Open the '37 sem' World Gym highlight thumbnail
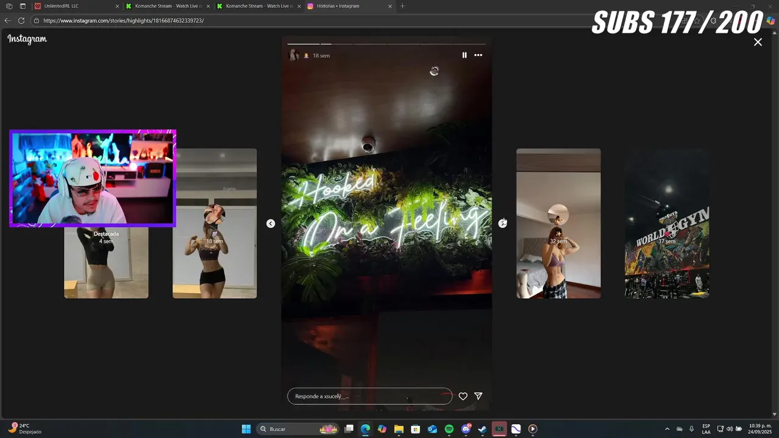Screen dimensions: 779x438 [x=667, y=223]
